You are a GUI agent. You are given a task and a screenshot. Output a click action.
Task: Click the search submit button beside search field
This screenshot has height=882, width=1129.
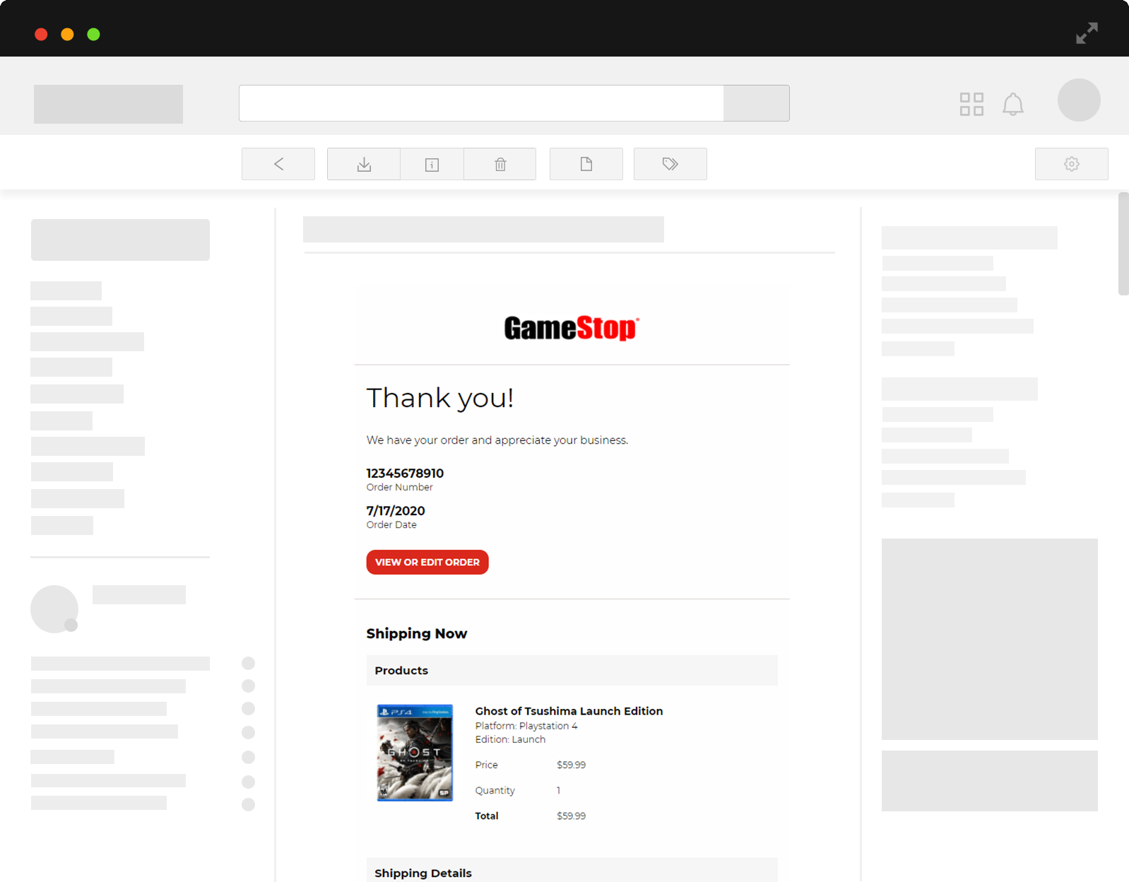pyautogui.click(x=757, y=103)
